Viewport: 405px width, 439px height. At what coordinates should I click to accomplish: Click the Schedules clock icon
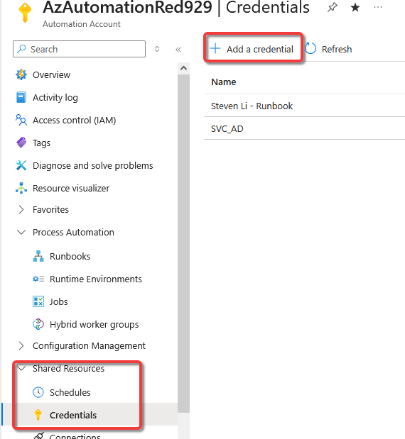[x=38, y=392]
